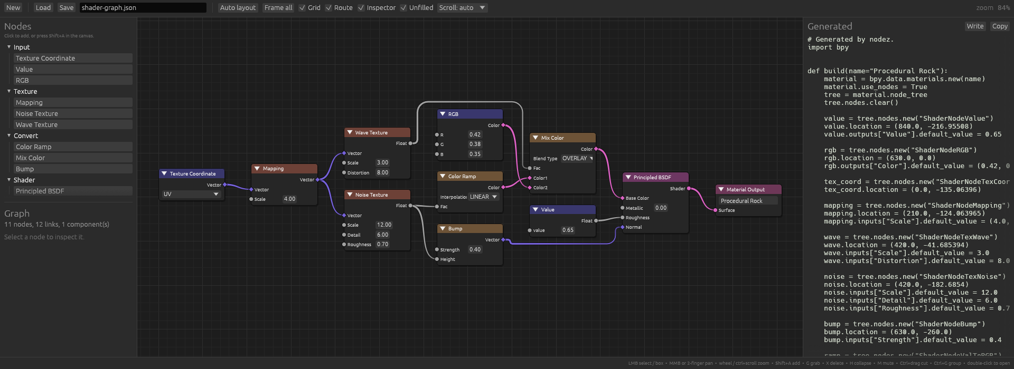1014x369 pixels.
Task: Click the Bump Vector output socket
Action: [x=503, y=240]
